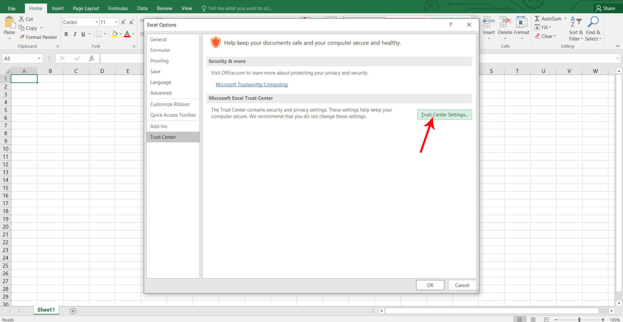Switch to the Formulas tab
Image resolution: width=623 pixels, height=322 pixels.
click(x=118, y=8)
